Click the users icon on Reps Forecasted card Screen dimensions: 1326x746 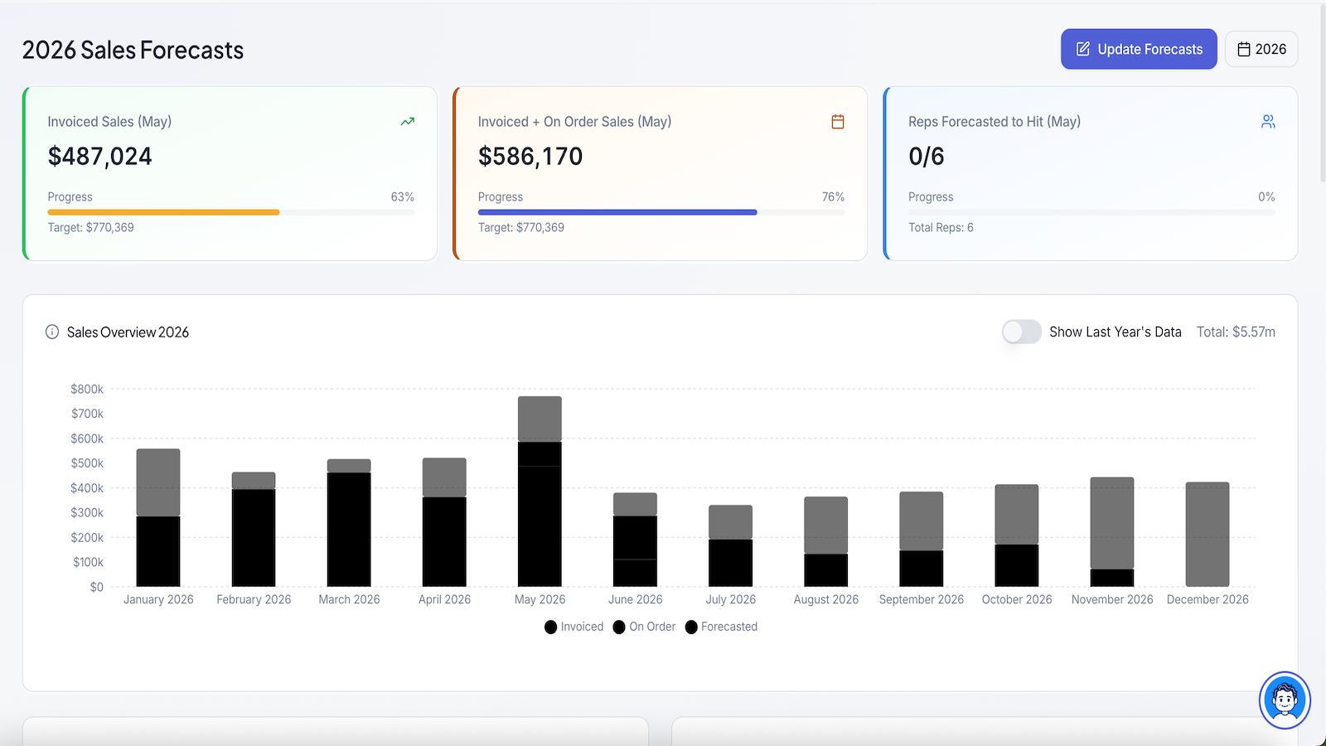(1268, 122)
